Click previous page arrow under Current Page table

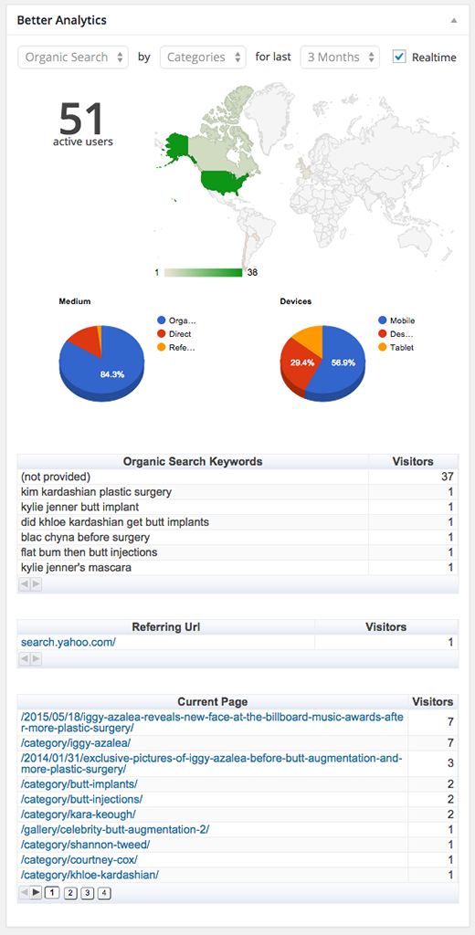[x=25, y=893]
